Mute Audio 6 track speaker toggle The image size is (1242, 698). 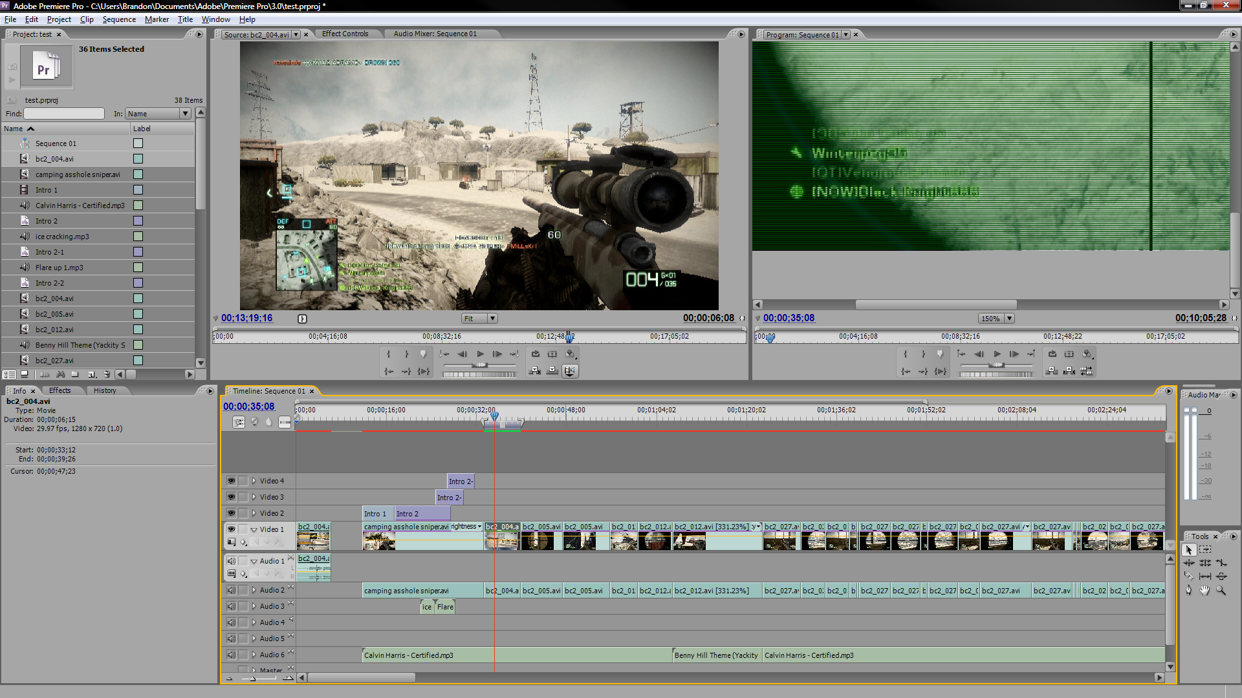tap(231, 655)
